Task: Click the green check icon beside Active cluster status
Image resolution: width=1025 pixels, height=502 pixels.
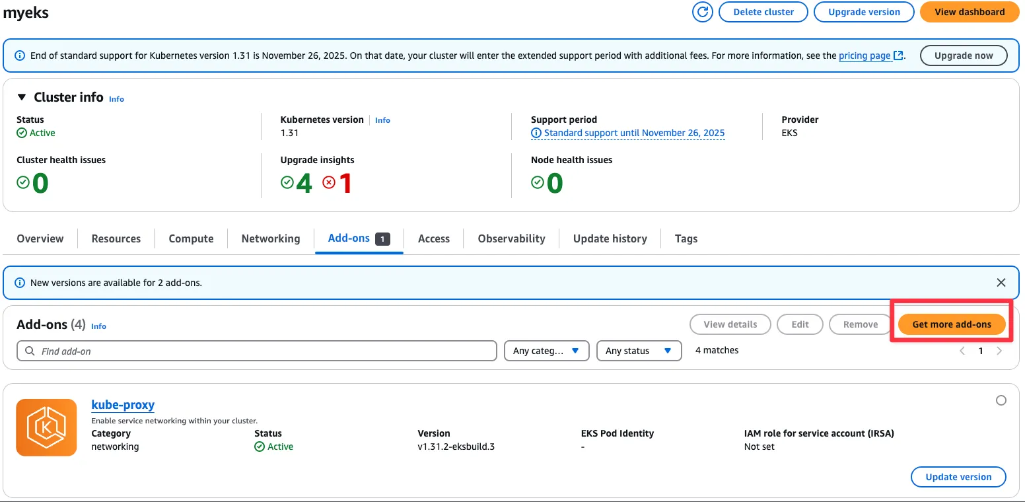Action: pyautogui.click(x=22, y=133)
